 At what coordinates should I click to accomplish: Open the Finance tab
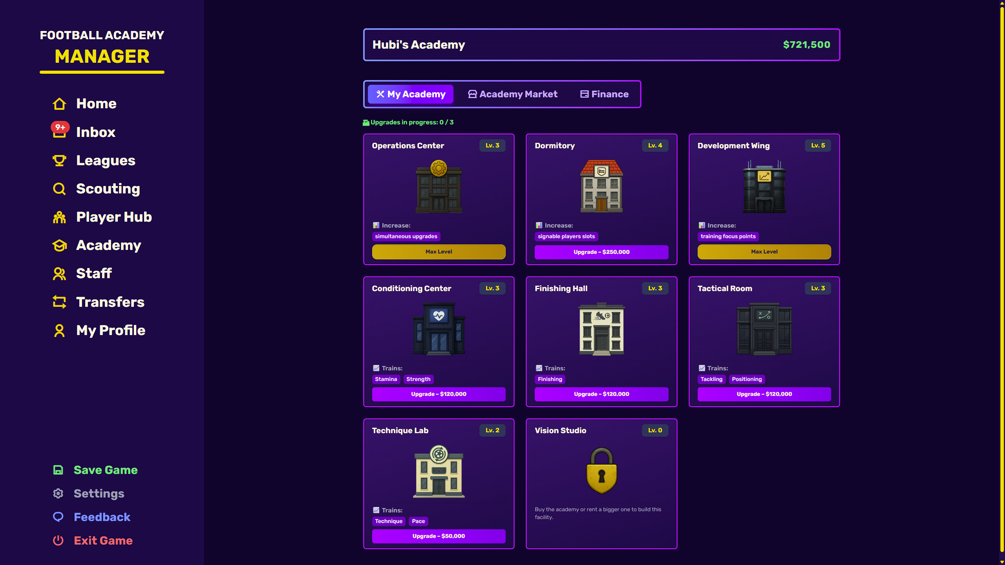tap(604, 94)
